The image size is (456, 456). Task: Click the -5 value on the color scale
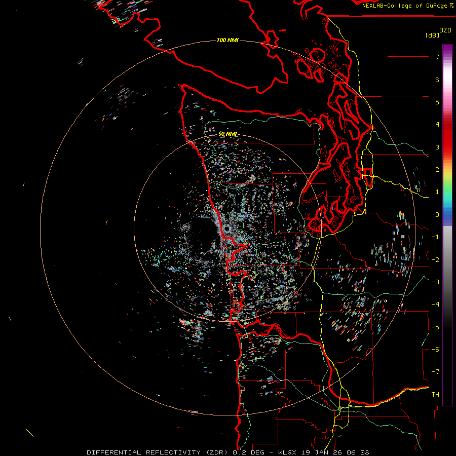tap(435, 327)
